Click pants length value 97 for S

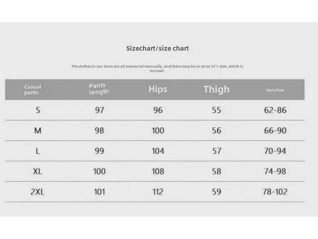pos(99,110)
